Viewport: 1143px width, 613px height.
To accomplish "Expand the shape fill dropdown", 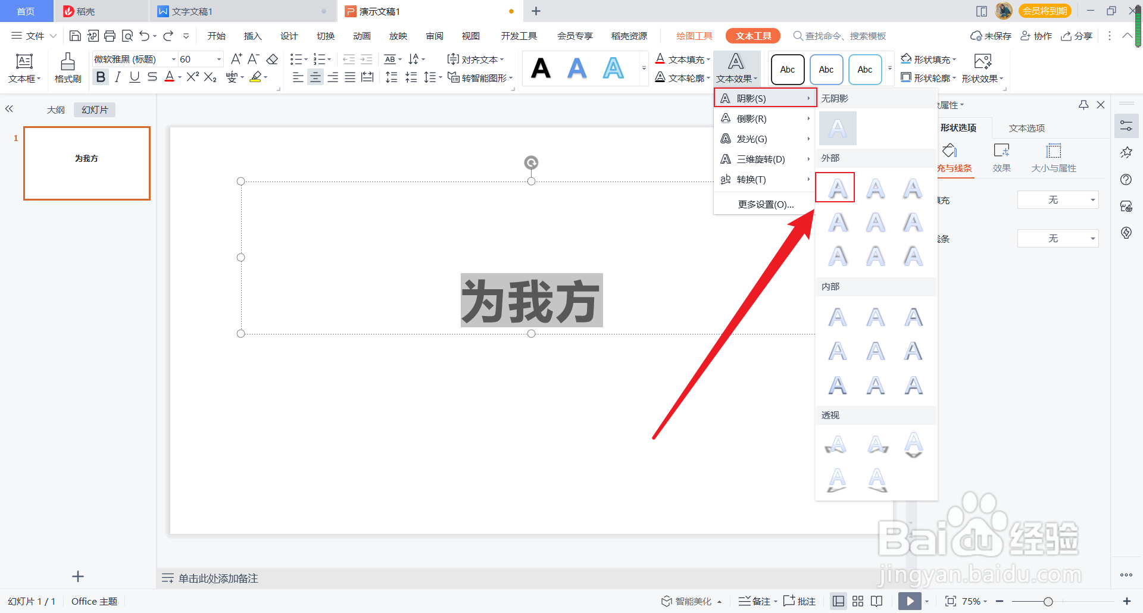I will (x=954, y=60).
